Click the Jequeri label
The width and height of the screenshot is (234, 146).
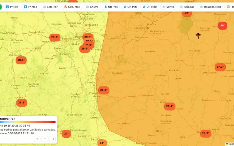tap(179, 78)
